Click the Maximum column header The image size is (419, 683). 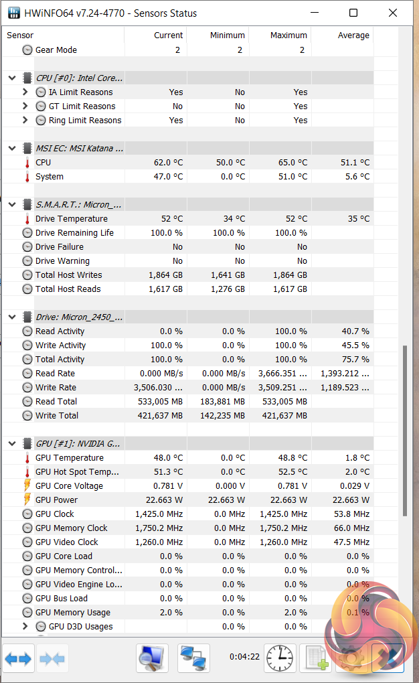[288, 35]
